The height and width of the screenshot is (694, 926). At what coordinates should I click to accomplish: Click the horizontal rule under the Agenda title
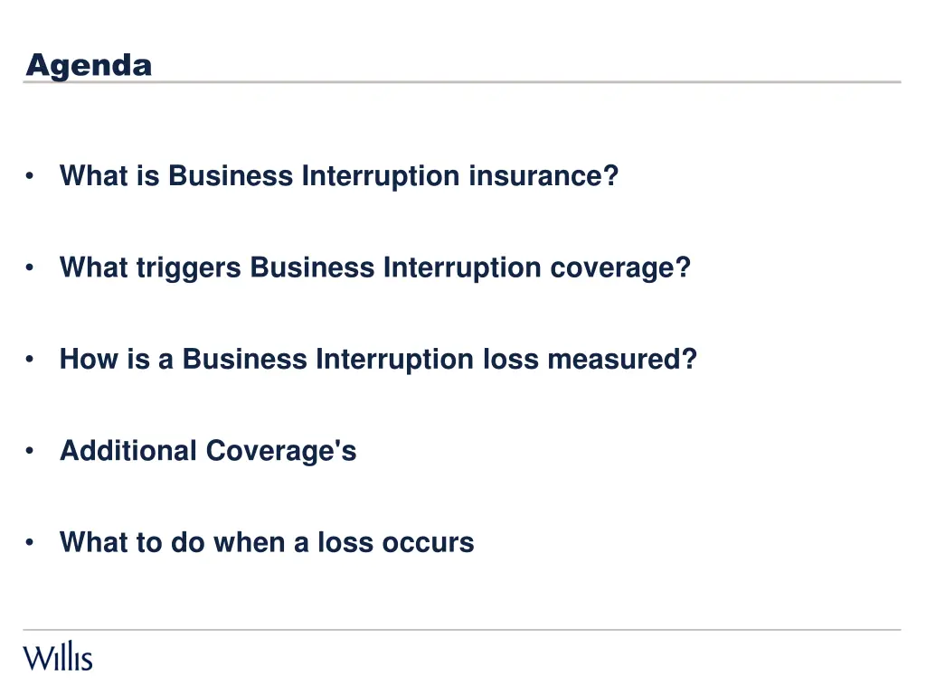[x=462, y=82]
